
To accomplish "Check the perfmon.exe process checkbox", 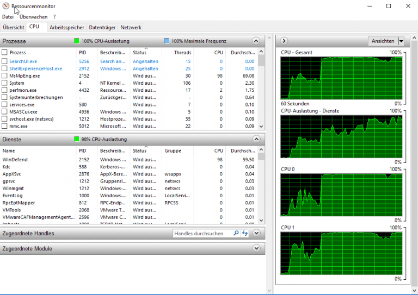I will pos(4,90).
